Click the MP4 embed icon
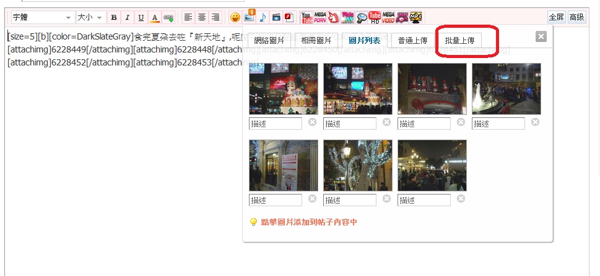This screenshot has width=600, height=276. [x=415, y=17]
